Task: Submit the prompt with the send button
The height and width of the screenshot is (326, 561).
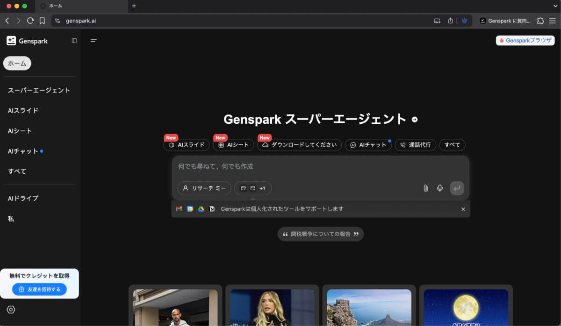Action: 457,188
